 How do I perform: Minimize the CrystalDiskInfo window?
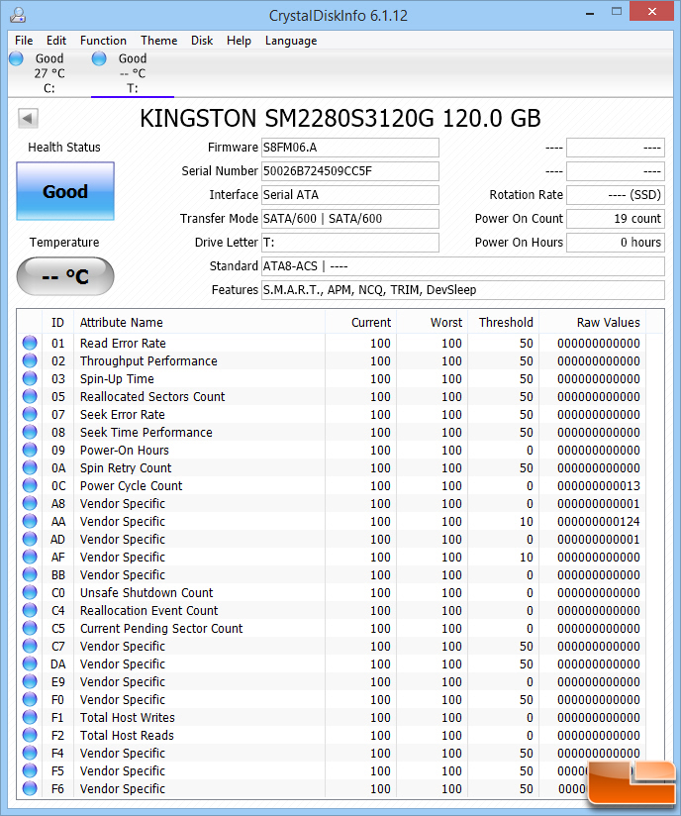pyautogui.click(x=590, y=14)
